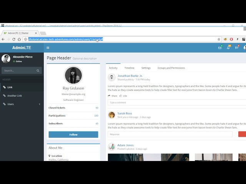246x184 pixels.
Task: Click the Software Engineer title
Action: [73, 100]
